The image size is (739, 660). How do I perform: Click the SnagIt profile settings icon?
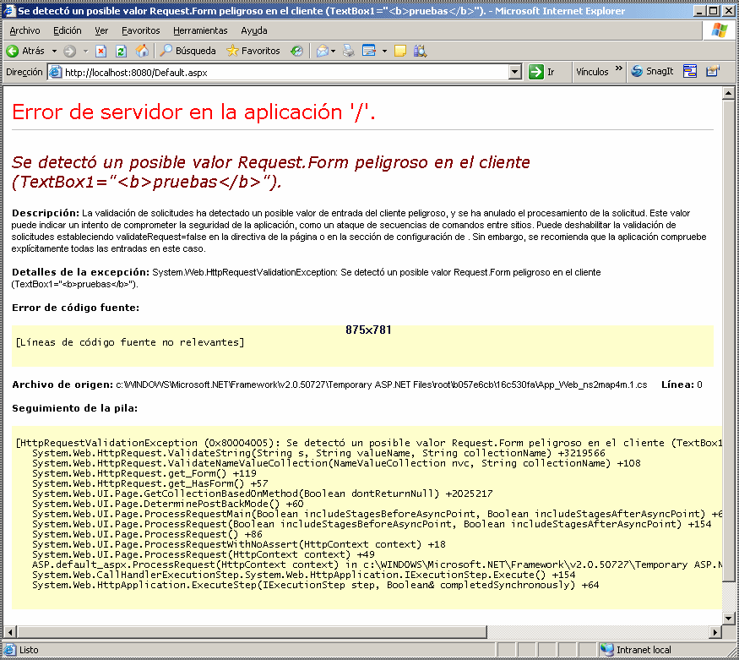click(713, 72)
